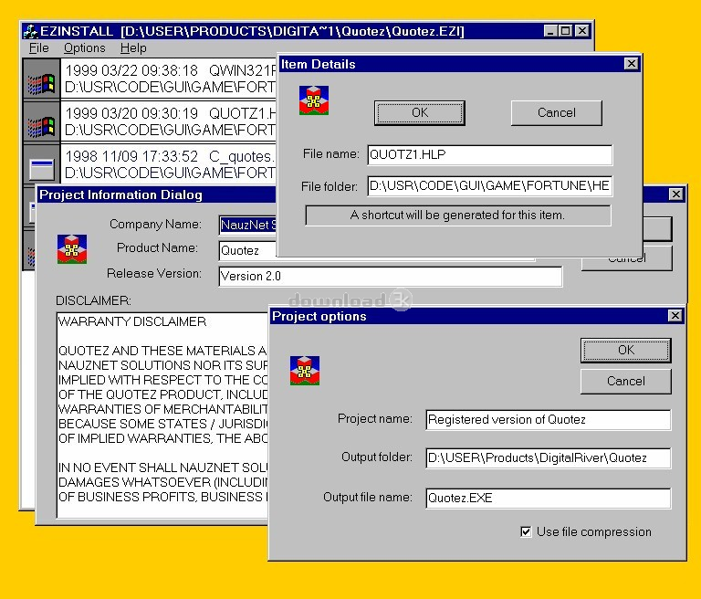Viewport: 701px width, 599px height.
Task: Close the Project Information Dialog
Action: 675,194
